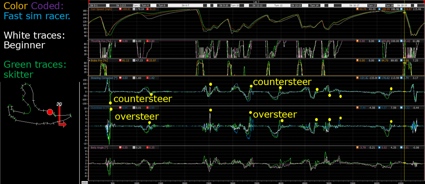Click the red cursor icon beside Beta 0.55
The width and height of the screenshot is (425, 184).
click(120, 147)
